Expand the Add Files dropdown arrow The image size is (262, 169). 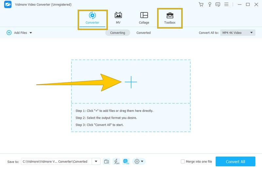(31, 33)
